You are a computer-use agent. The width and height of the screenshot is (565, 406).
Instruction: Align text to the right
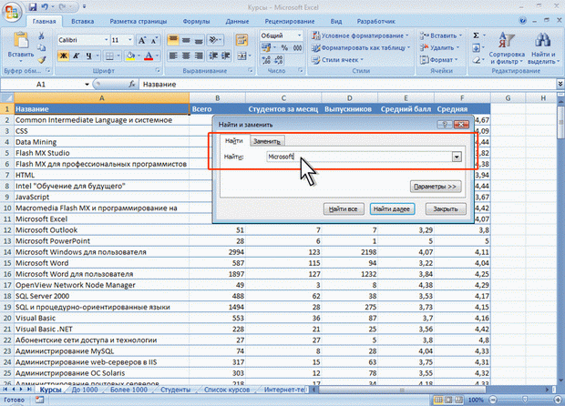click(x=199, y=56)
